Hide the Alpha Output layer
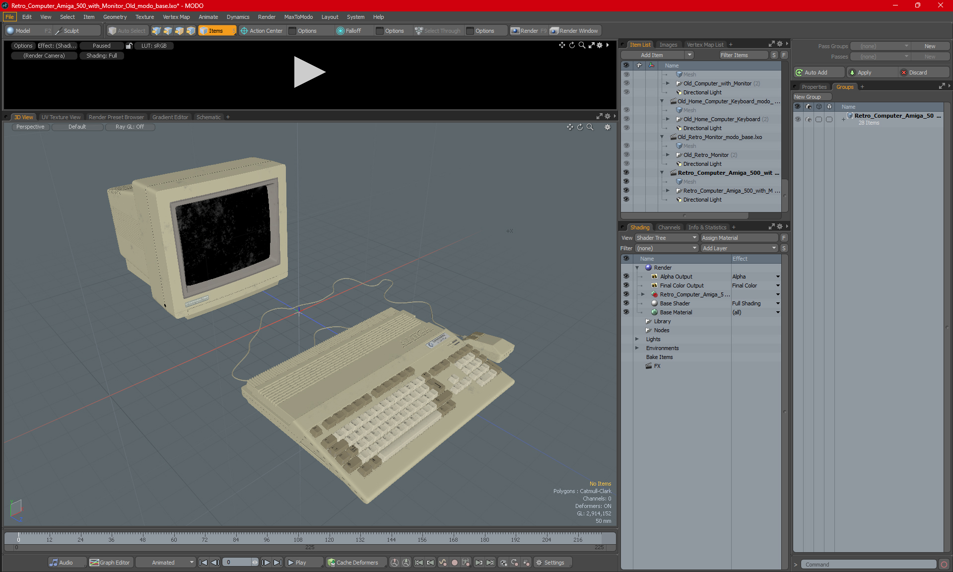Screen dimensions: 953x572 pos(626,277)
